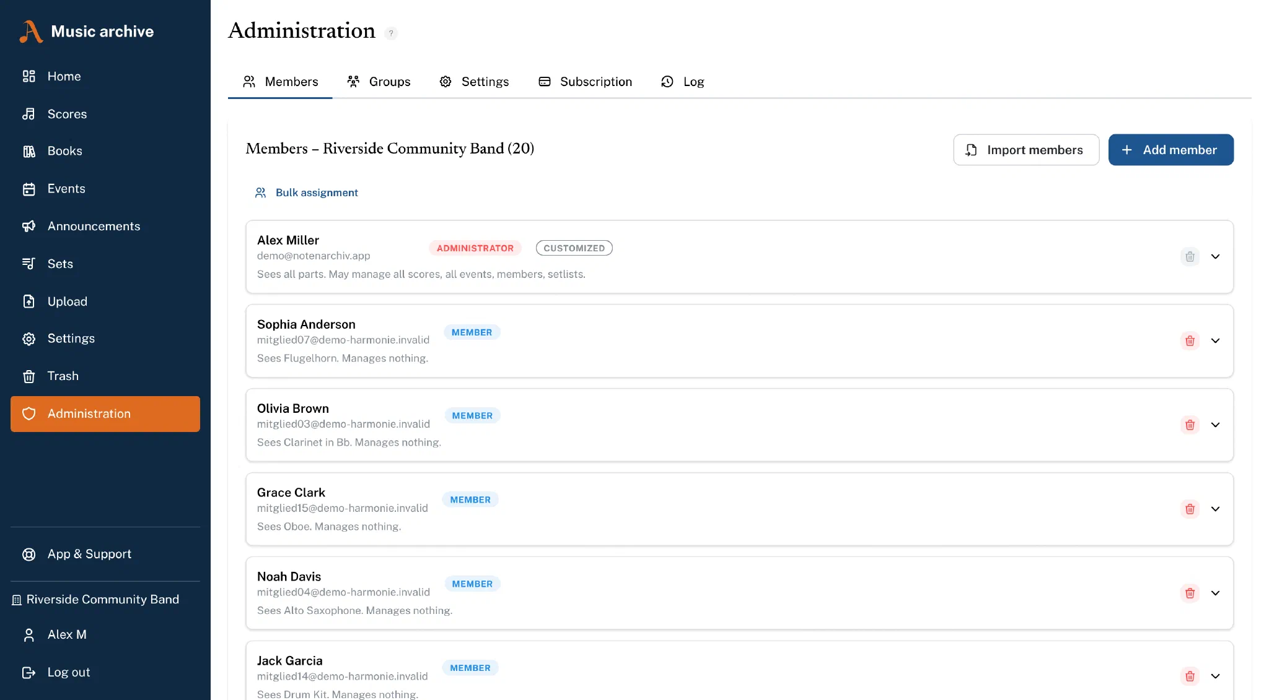
Task: Open Events calendar icon
Action: tap(29, 189)
